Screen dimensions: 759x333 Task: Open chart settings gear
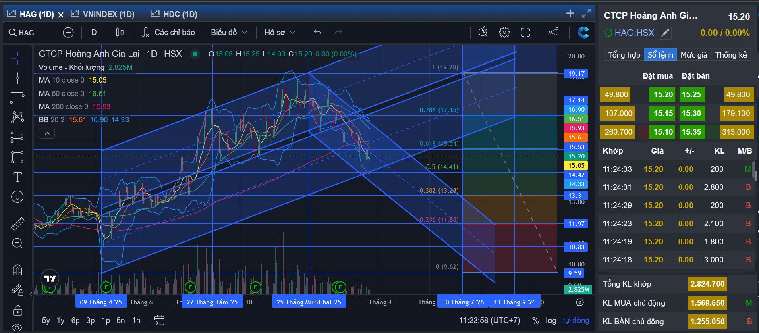click(504, 32)
